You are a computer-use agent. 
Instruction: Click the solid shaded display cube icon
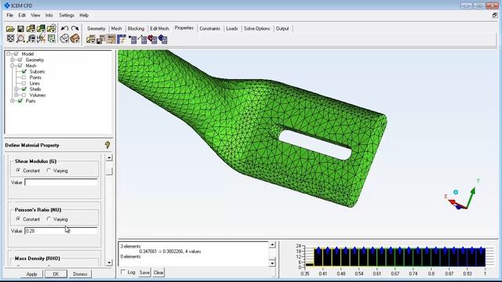tap(75, 38)
